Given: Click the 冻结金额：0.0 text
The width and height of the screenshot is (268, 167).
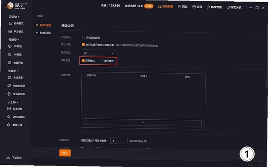Looking at the screenshot, I should tap(133, 6).
